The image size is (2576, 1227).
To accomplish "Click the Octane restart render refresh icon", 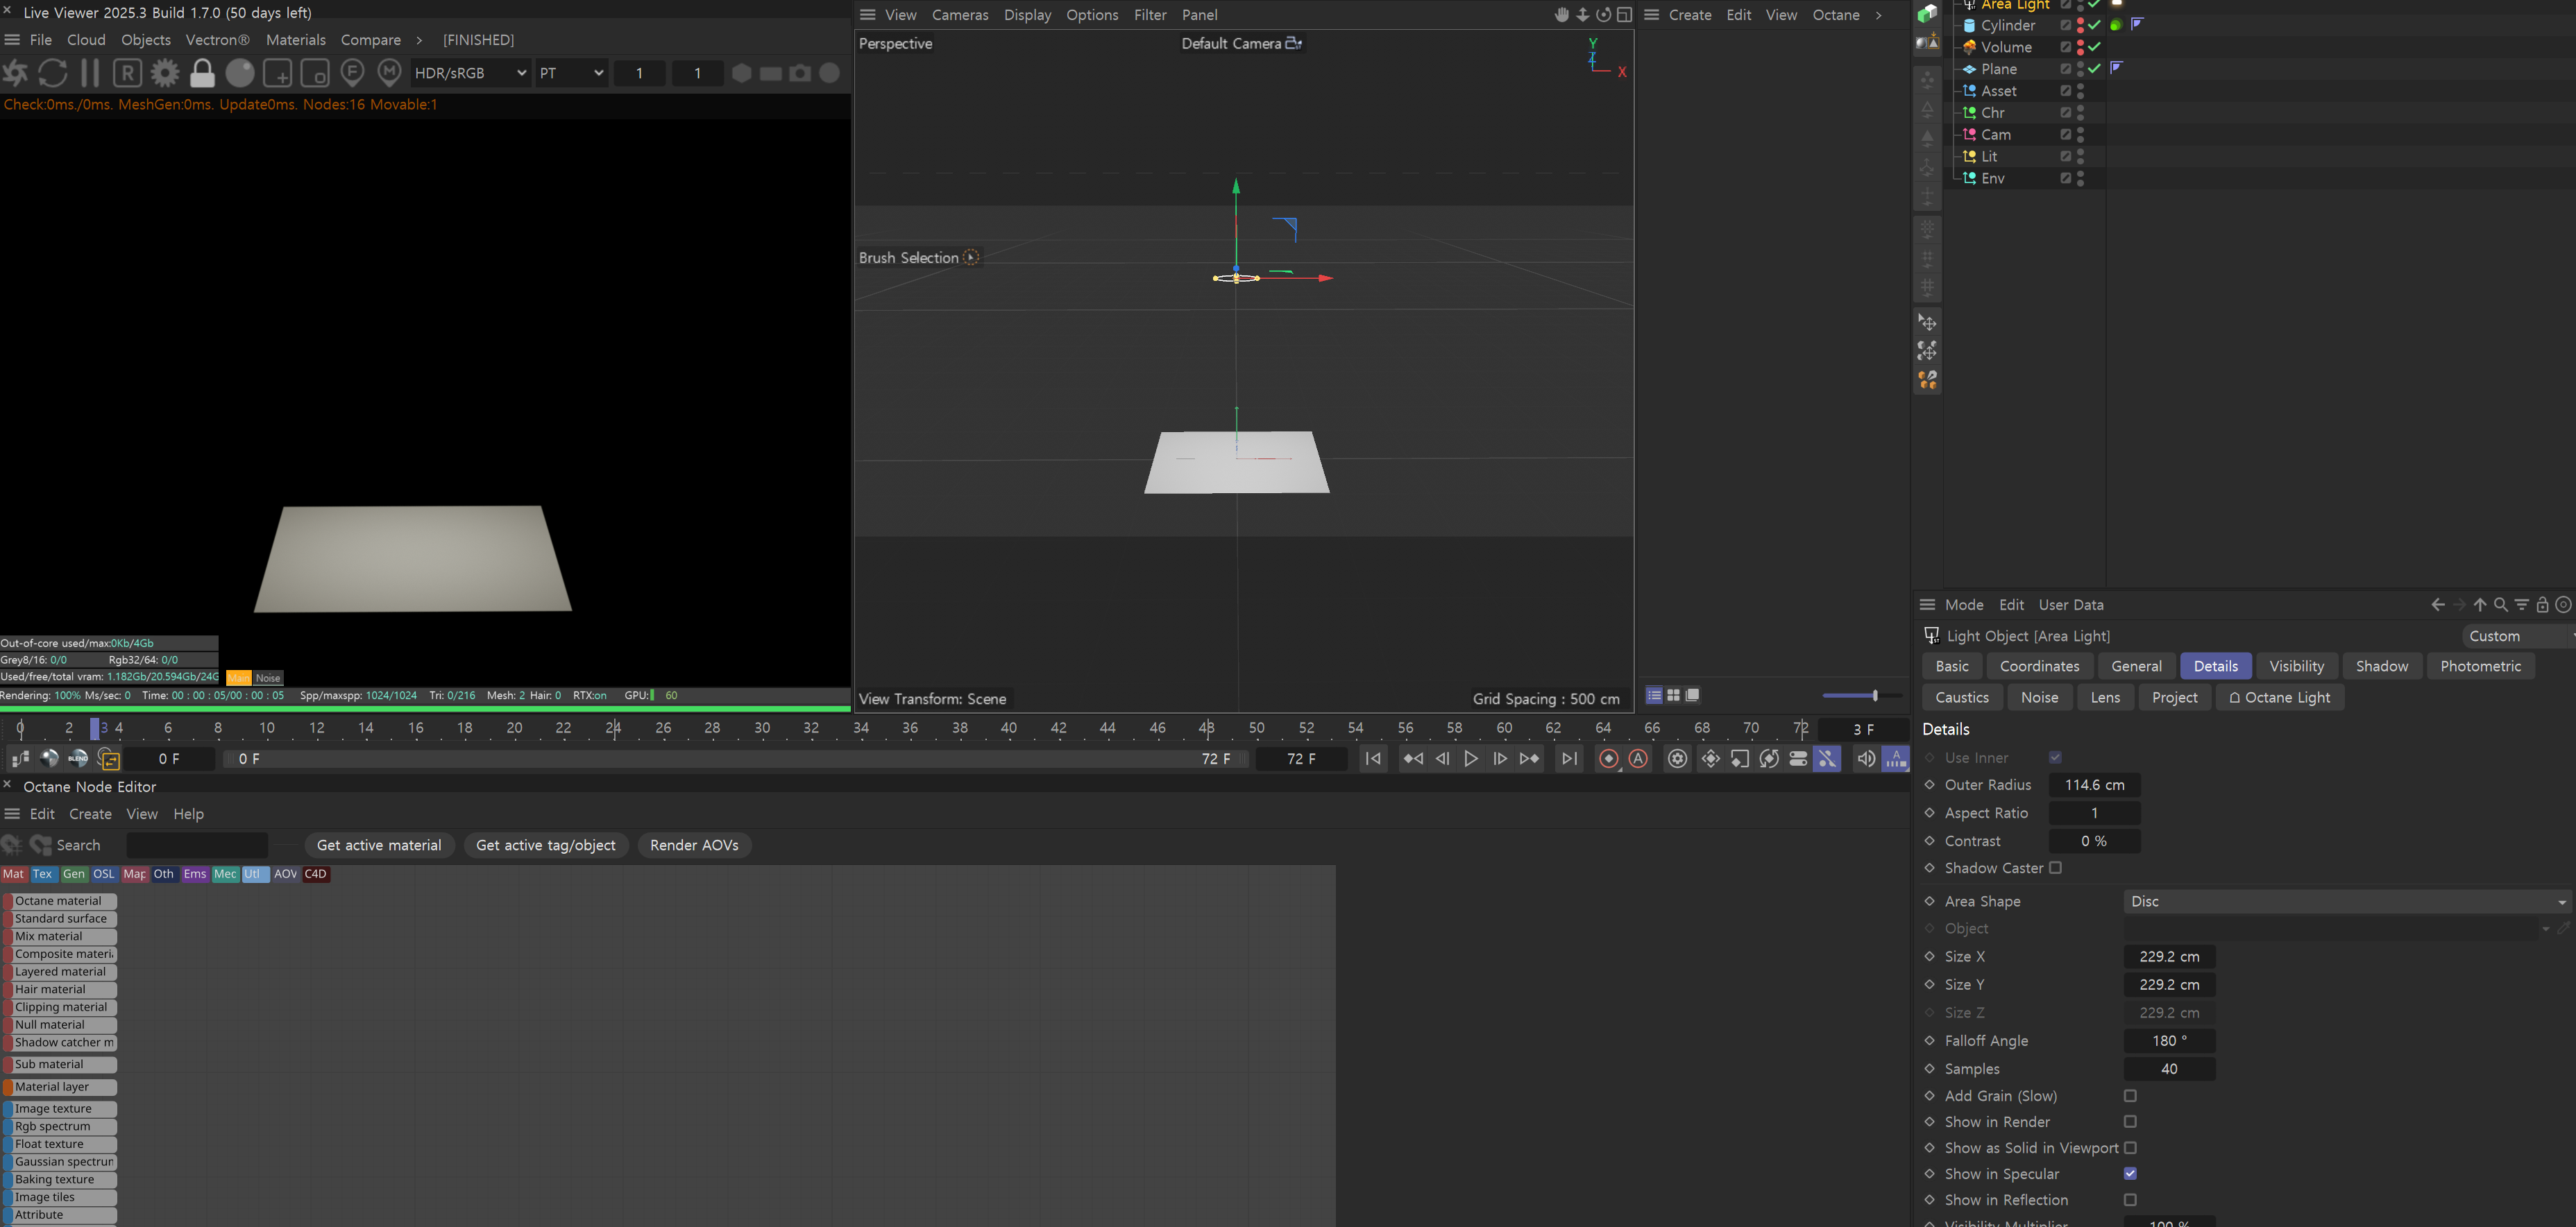I will pos(52,73).
